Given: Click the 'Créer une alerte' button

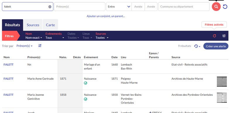Looking at the screenshot, I should [x=216, y=46].
